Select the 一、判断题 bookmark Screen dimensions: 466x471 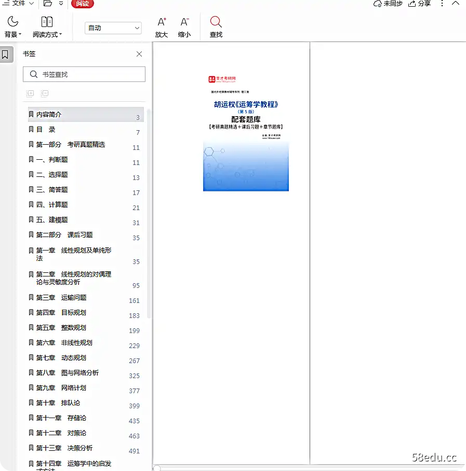[86, 159]
